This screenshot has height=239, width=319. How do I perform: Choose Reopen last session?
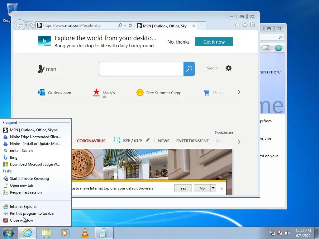[36, 192]
